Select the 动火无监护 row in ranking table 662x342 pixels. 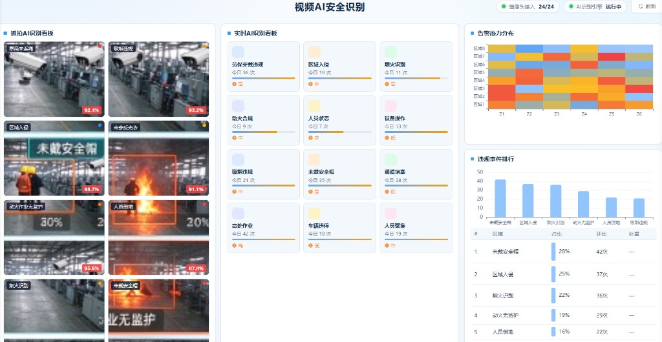pos(564,315)
